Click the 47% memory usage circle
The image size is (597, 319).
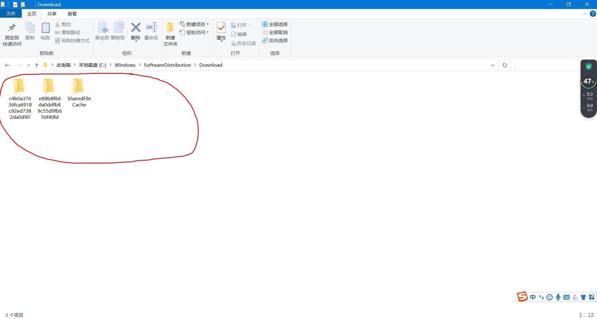click(588, 81)
